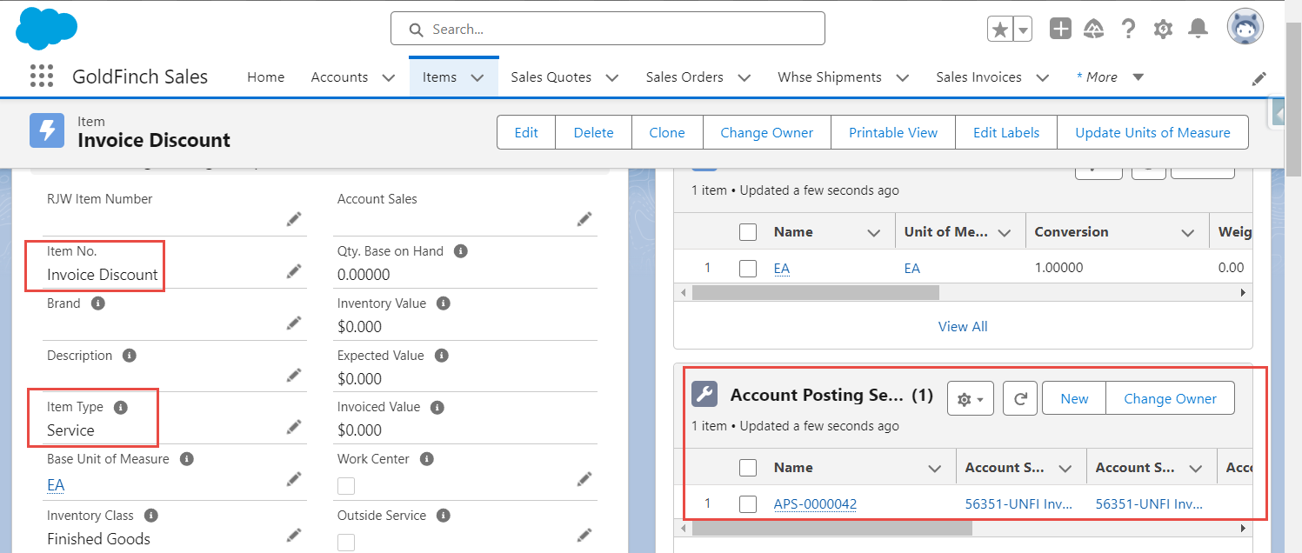Open the Whse Shipments tab

(830, 77)
